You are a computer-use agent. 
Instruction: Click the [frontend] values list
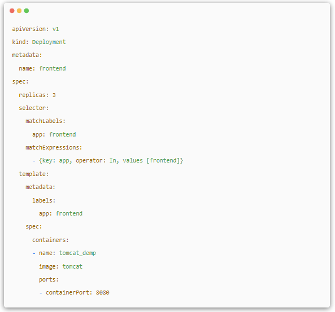164,160
